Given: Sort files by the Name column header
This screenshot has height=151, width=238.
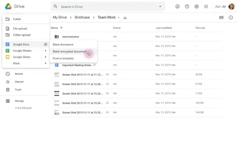Looking at the screenshot, I should 55,28.
